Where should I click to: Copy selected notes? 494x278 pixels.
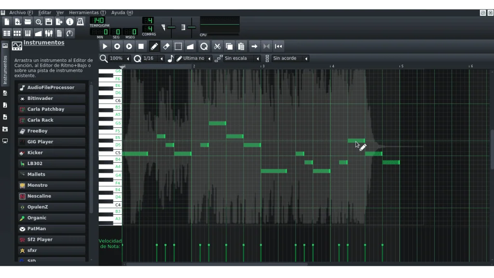[229, 46]
